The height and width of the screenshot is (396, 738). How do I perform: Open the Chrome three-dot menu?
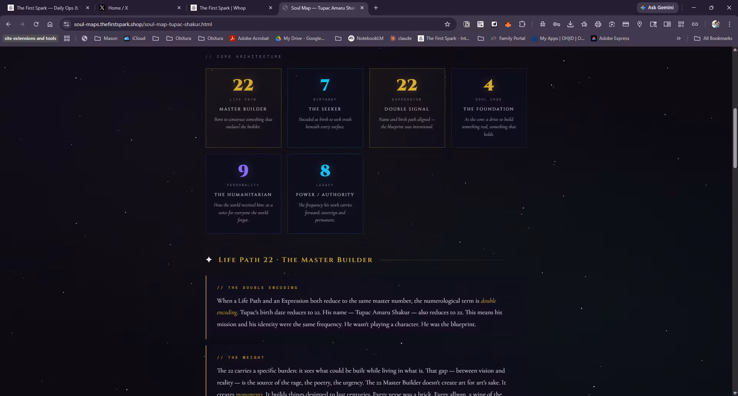click(x=730, y=24)
